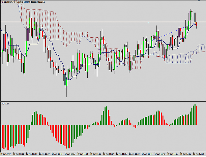Click the 19 Jun 10:21 time label
Screen dimensions: 206x157
(19, 154)
